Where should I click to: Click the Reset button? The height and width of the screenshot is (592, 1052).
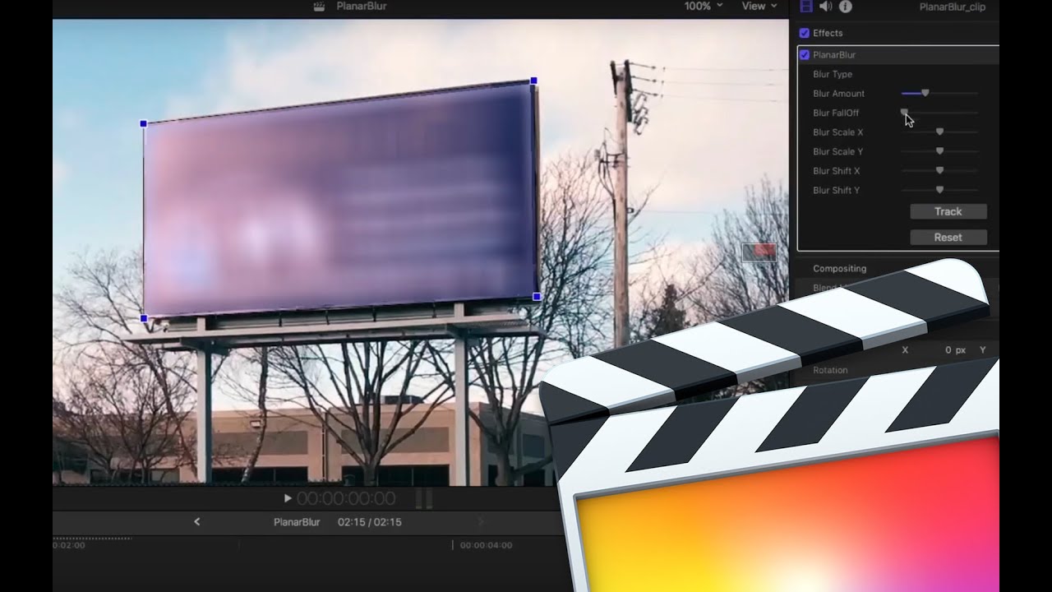(x=948, y=237)
